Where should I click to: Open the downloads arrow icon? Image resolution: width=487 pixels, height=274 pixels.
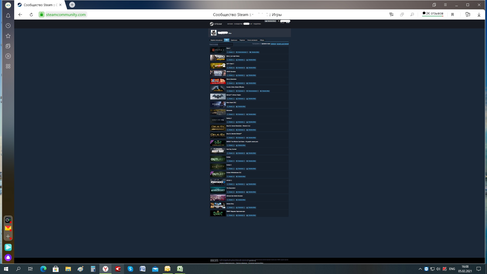(x=479, y=14)
